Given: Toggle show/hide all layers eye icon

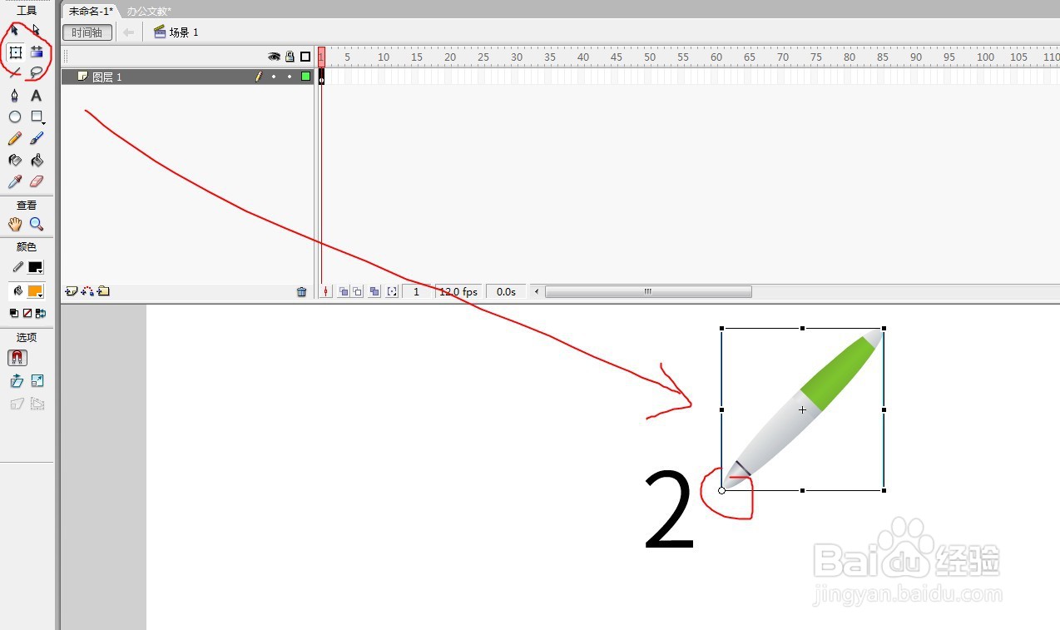Looking at the screenshot, I should click(274, 57).
